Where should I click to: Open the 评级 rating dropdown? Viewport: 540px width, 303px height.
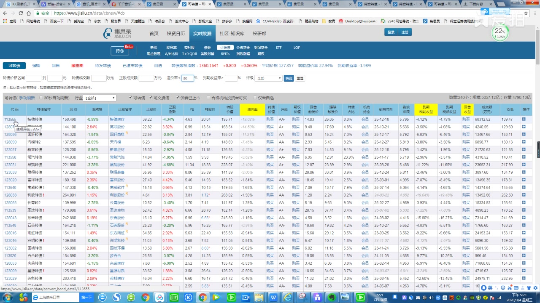pyautogui.click(x=268, y=78)
